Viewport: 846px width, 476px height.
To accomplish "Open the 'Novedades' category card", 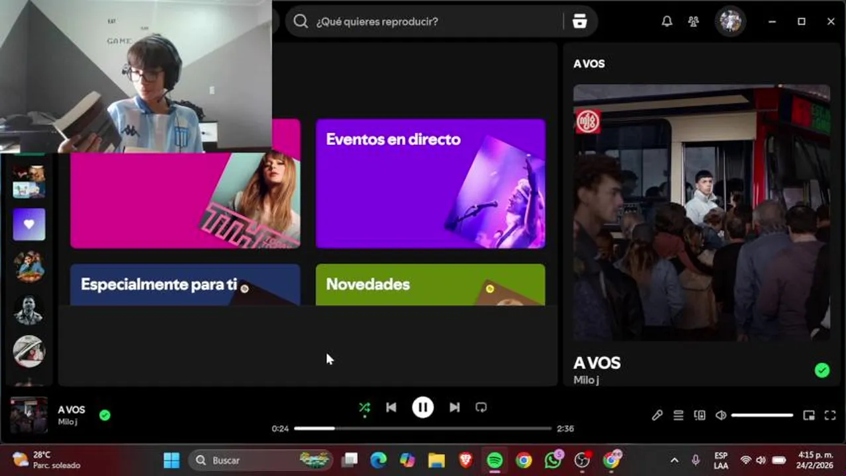I will click(430, 284).
